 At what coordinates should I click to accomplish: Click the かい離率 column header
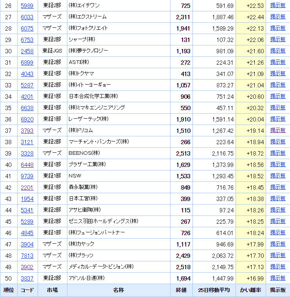tap(251, 290)
